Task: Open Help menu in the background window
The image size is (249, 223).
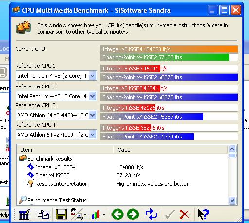Action: pos(4,215)
